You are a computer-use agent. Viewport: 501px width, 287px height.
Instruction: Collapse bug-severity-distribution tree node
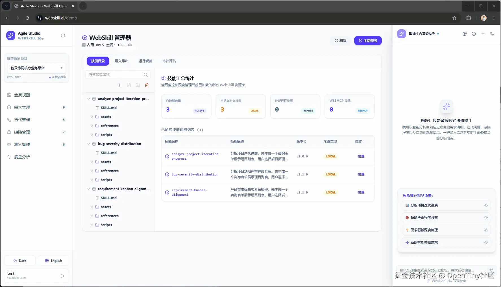[89, 144]
